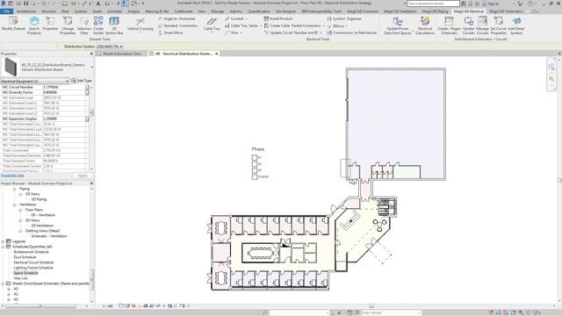The height and width of the screenshot is (316, 562).
Task: Click the Edit Type button
Action: coord(82,81)
